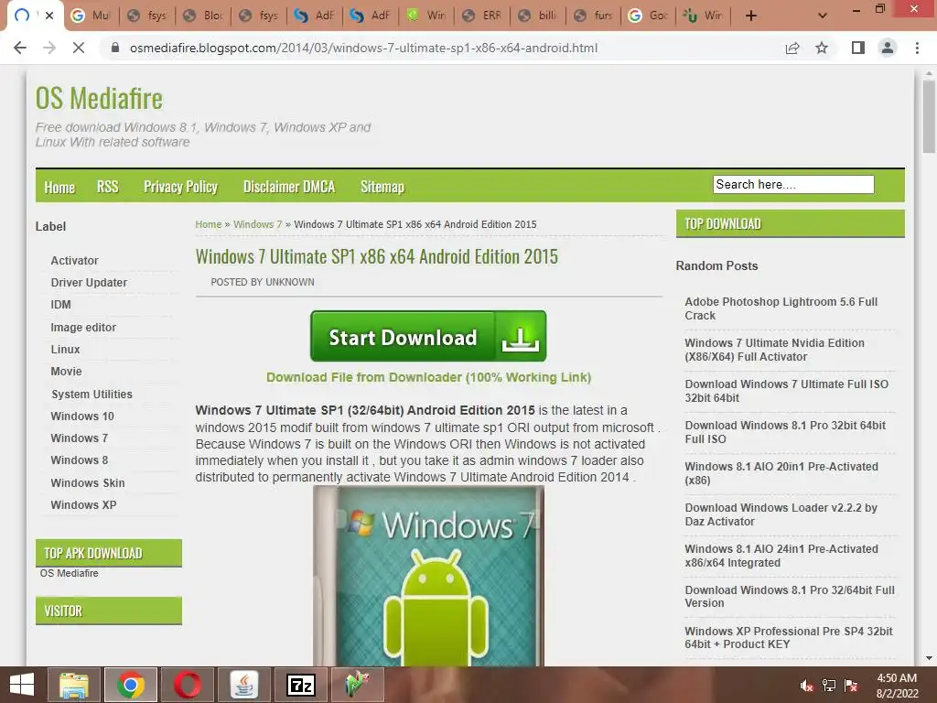Click the taskbar clock 4:50 AM
937x703 pixels.
point(897,678)
